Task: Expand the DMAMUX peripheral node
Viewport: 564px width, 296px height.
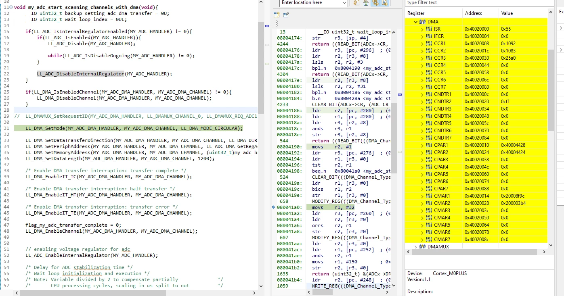Action: tap(415, 247)
